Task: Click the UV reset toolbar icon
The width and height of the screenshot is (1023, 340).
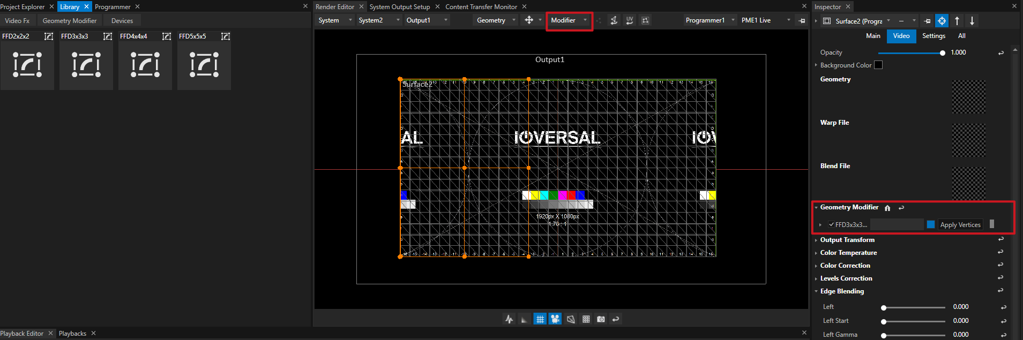Action: (x=630, y=20)
